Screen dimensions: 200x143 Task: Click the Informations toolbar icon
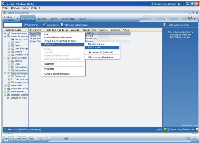click(x=44, y=25)
